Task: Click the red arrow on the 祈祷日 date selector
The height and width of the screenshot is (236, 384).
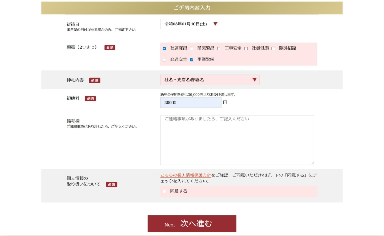Action: [x=215, y=24]
